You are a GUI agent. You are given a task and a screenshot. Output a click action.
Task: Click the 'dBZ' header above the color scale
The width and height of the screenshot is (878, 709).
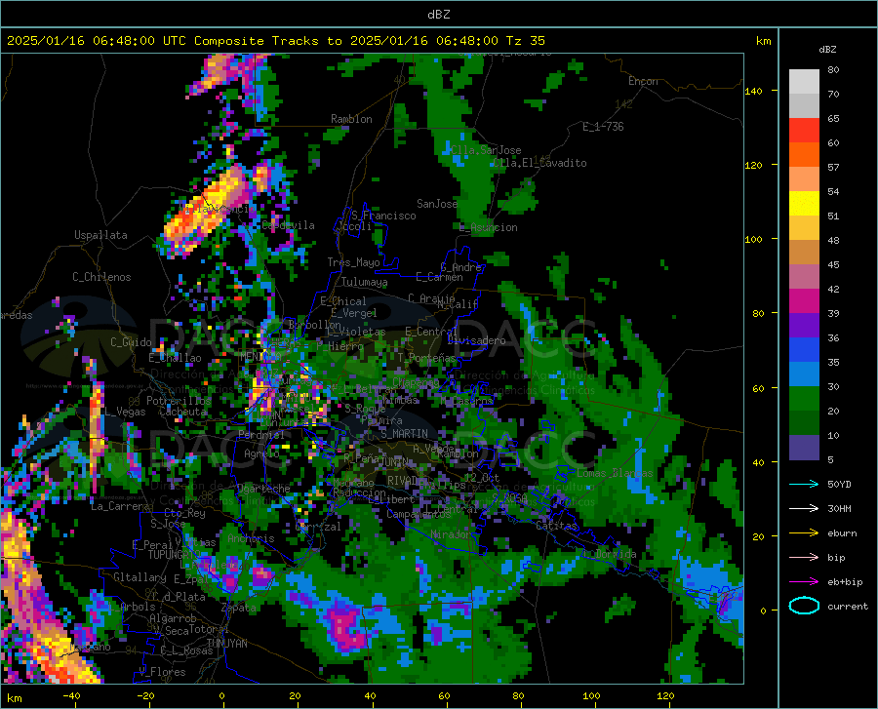(x=827, y=49)
